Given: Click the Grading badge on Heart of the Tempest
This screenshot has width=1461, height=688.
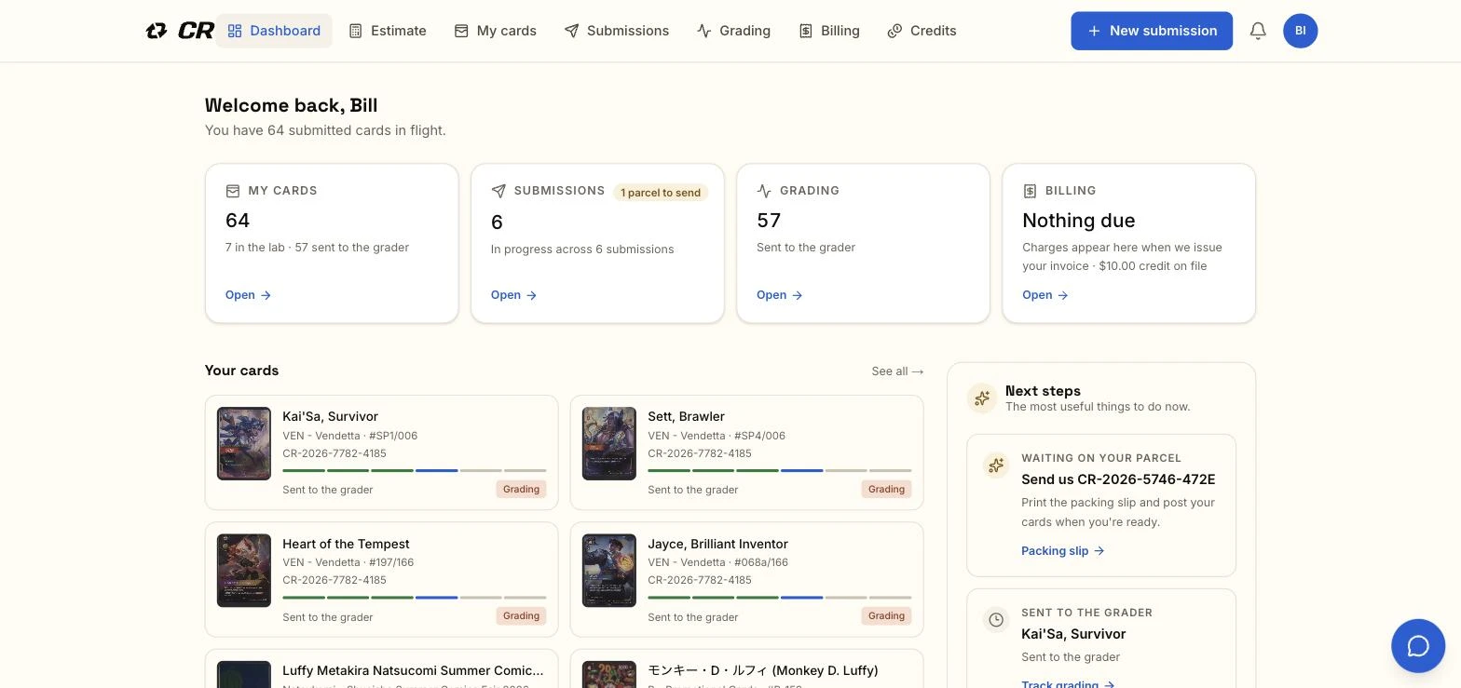Looking at the screenshot, I should tap(521, 616).
